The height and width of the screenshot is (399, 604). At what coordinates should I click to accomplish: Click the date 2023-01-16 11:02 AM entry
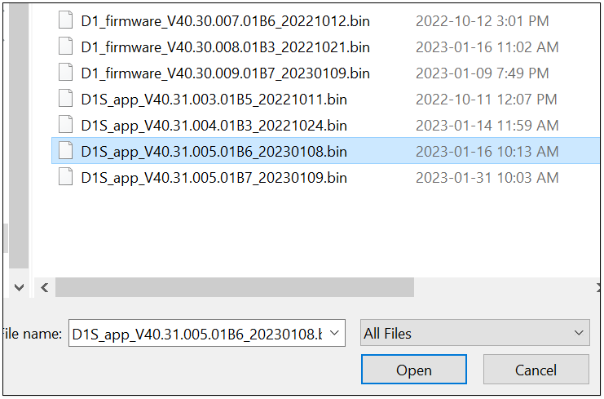point(487,47)
